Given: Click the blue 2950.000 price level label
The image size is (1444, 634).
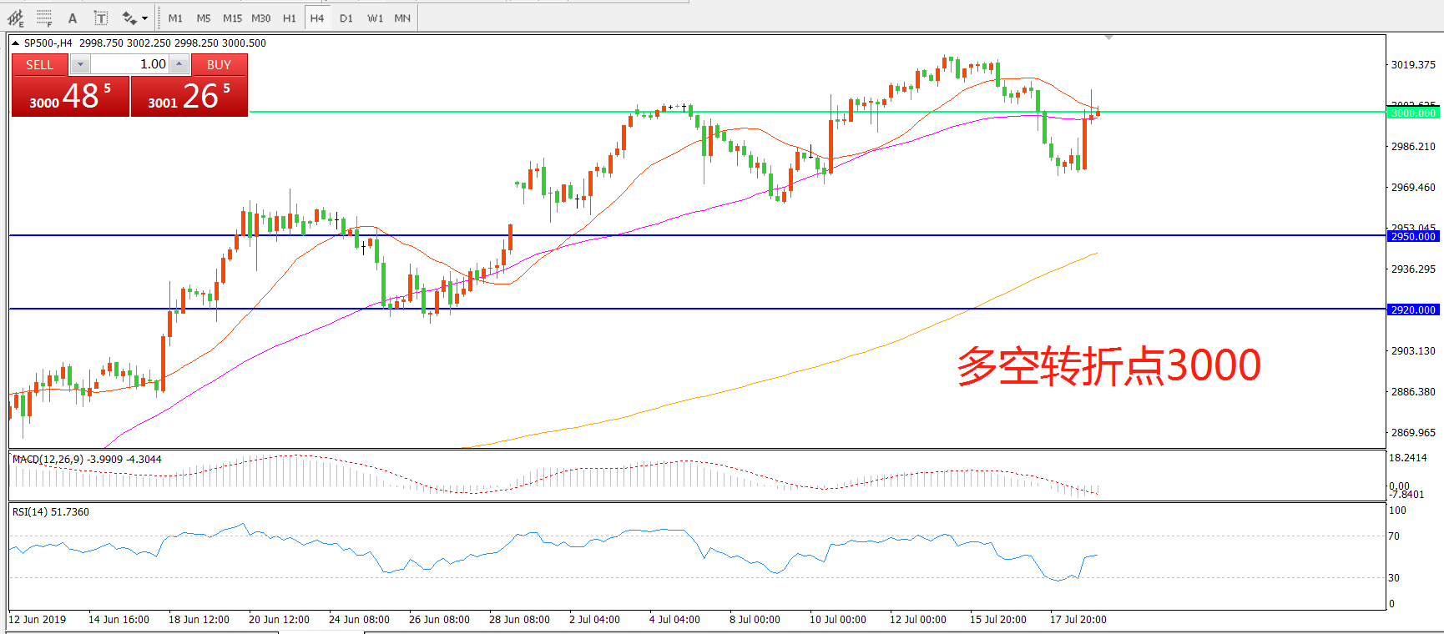Looking at the screenshot, I should point(1413,236).
